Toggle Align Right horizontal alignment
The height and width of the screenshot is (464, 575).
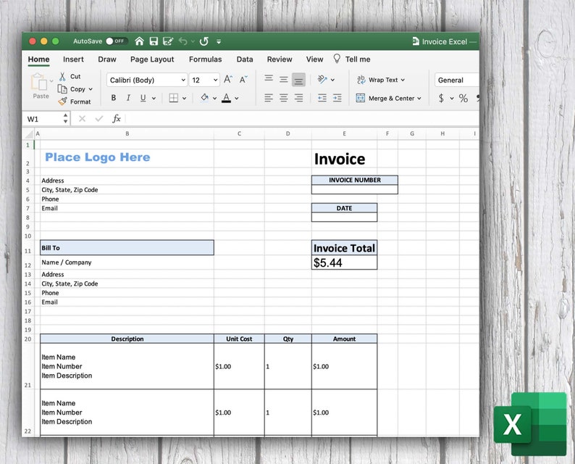point(299,98)
